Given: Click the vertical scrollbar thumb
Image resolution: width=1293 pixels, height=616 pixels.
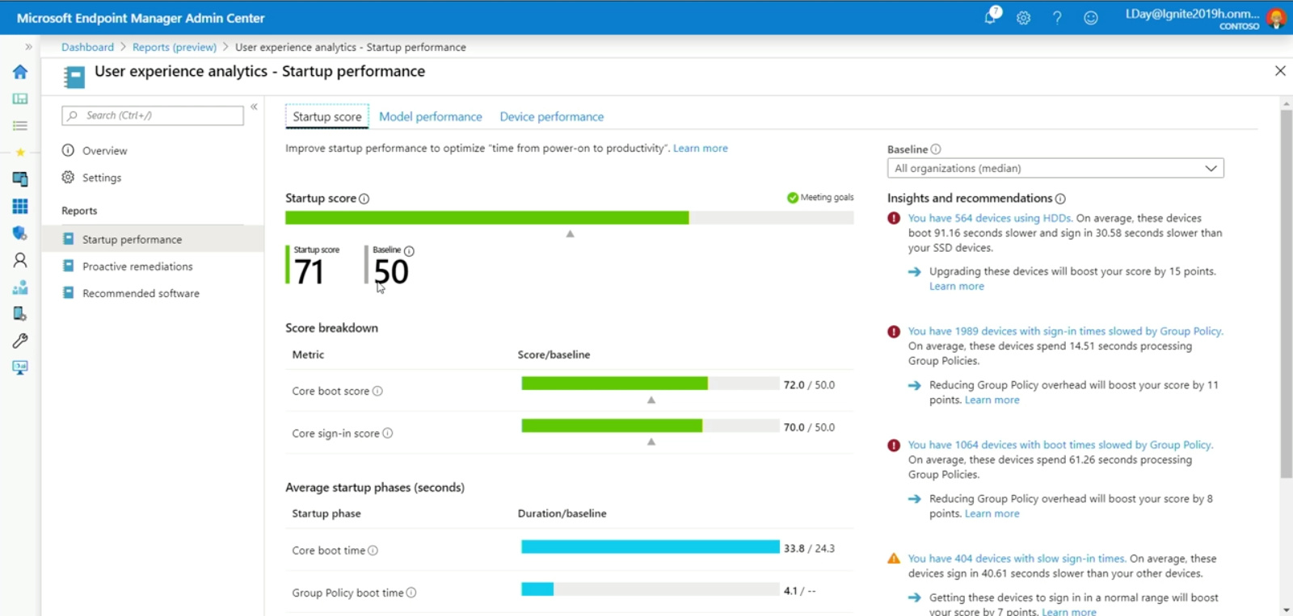Looking at the screenshot, I should click(x=1286, y=294).
